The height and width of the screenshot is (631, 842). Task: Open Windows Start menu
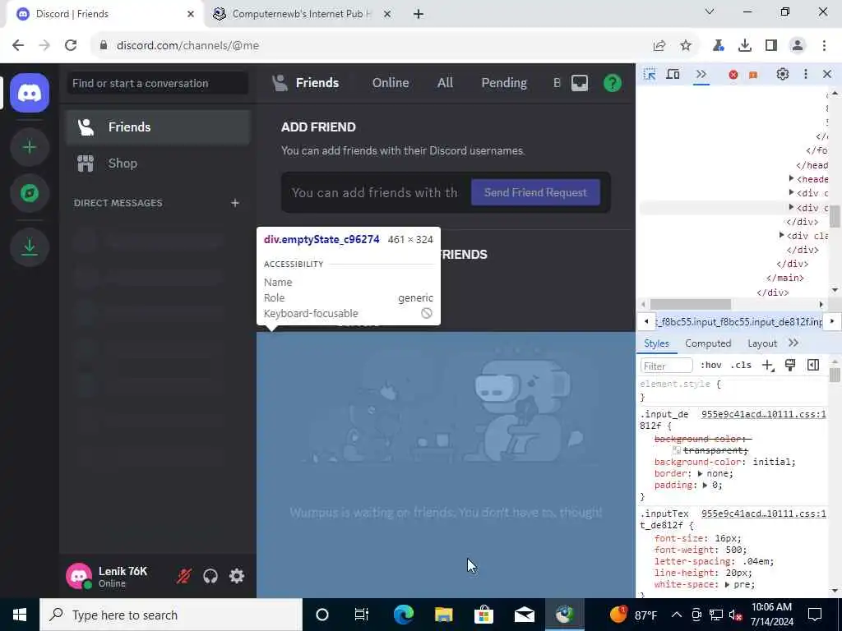[20, 615]
